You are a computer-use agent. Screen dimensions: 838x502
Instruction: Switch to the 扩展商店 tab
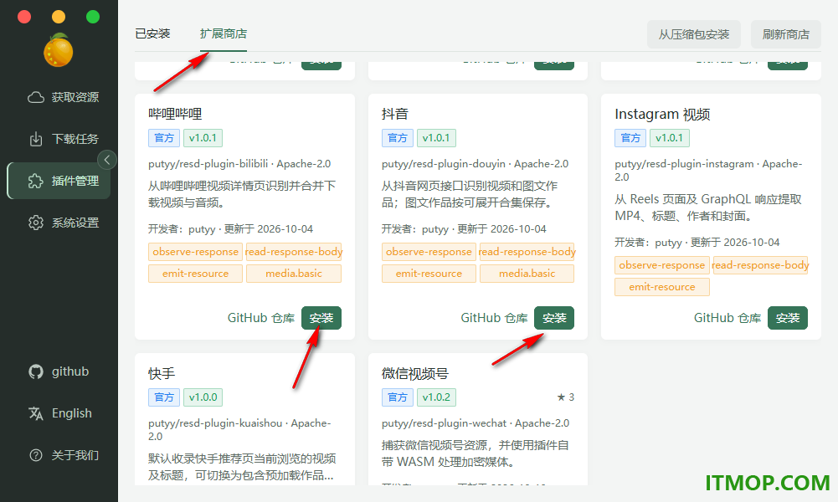(224, 33)
